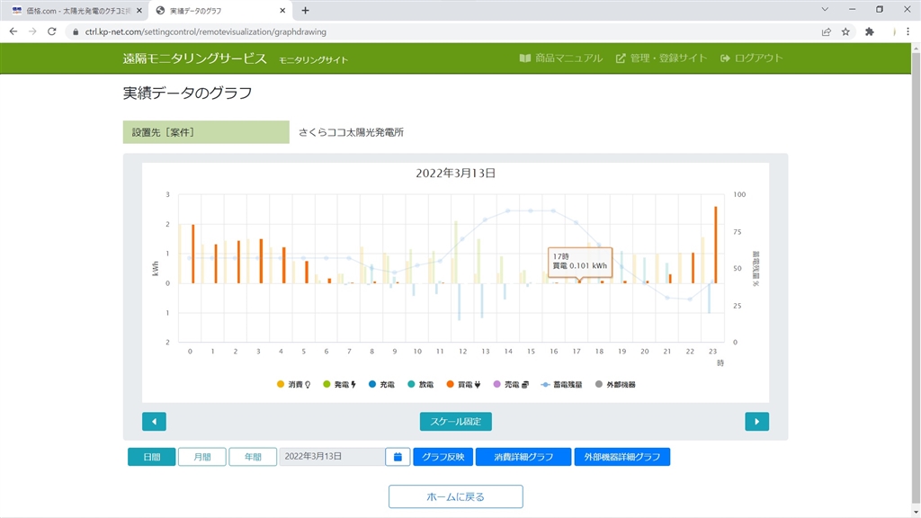
Task: Toggle 消費 series in chart legend
Action: [x=294, y=384]
